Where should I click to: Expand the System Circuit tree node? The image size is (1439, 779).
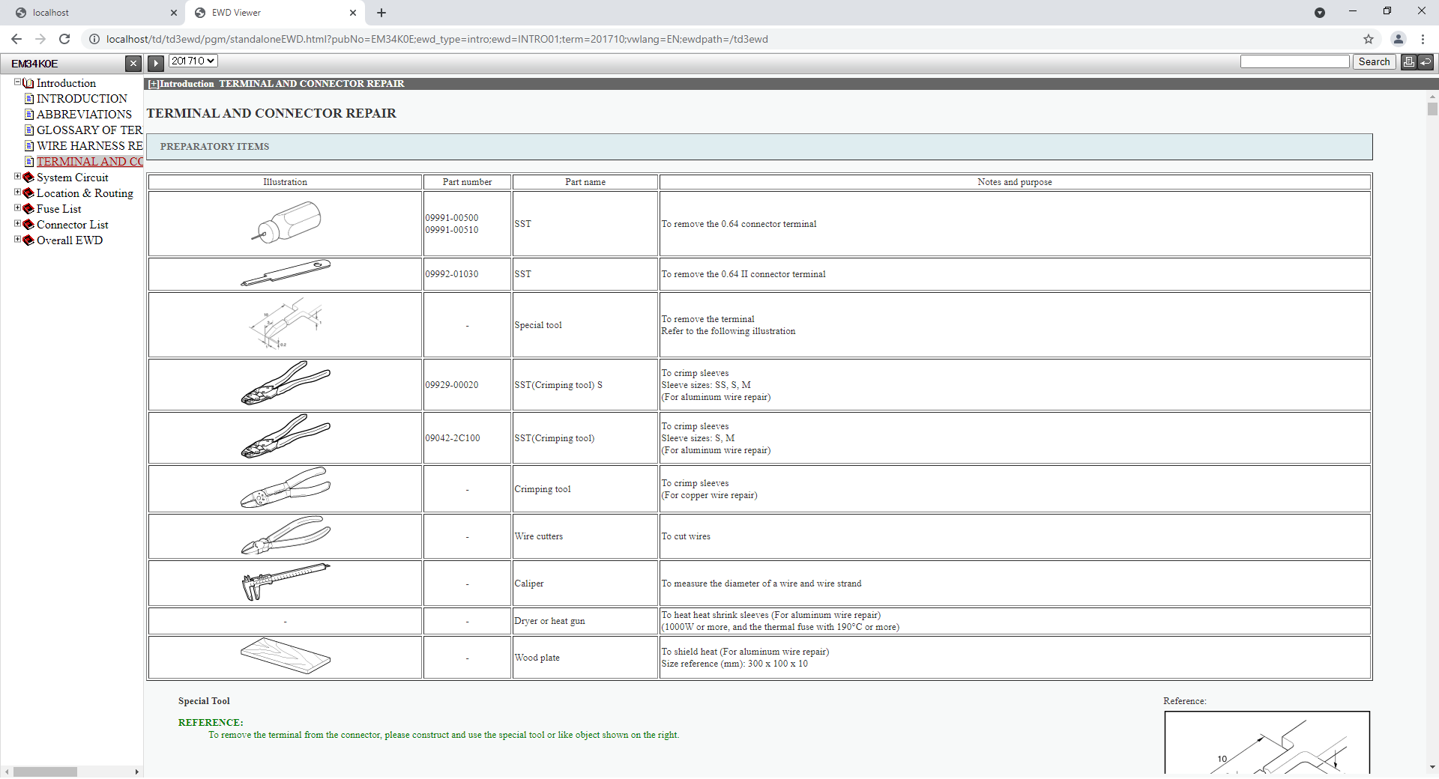point(17,177)
